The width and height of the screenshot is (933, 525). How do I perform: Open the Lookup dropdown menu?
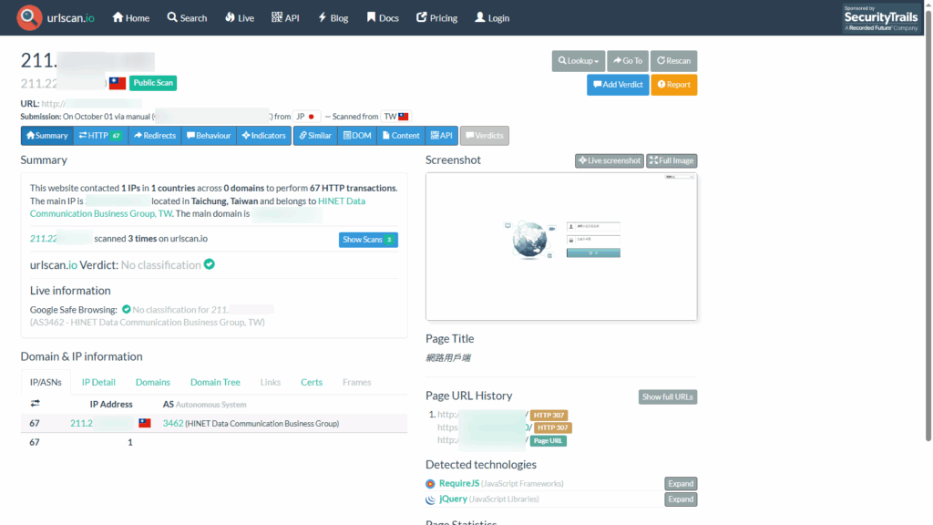click(x=578, y=61)
